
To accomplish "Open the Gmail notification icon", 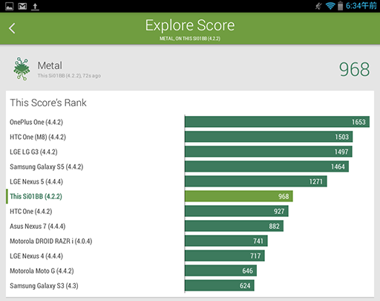I will coord(22,6).
